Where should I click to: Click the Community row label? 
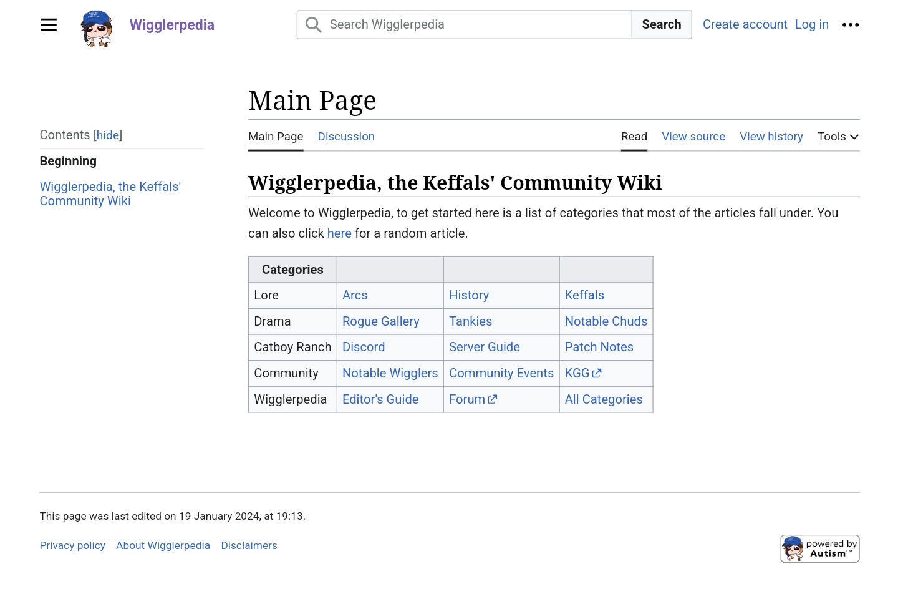(x=286, y=373)
